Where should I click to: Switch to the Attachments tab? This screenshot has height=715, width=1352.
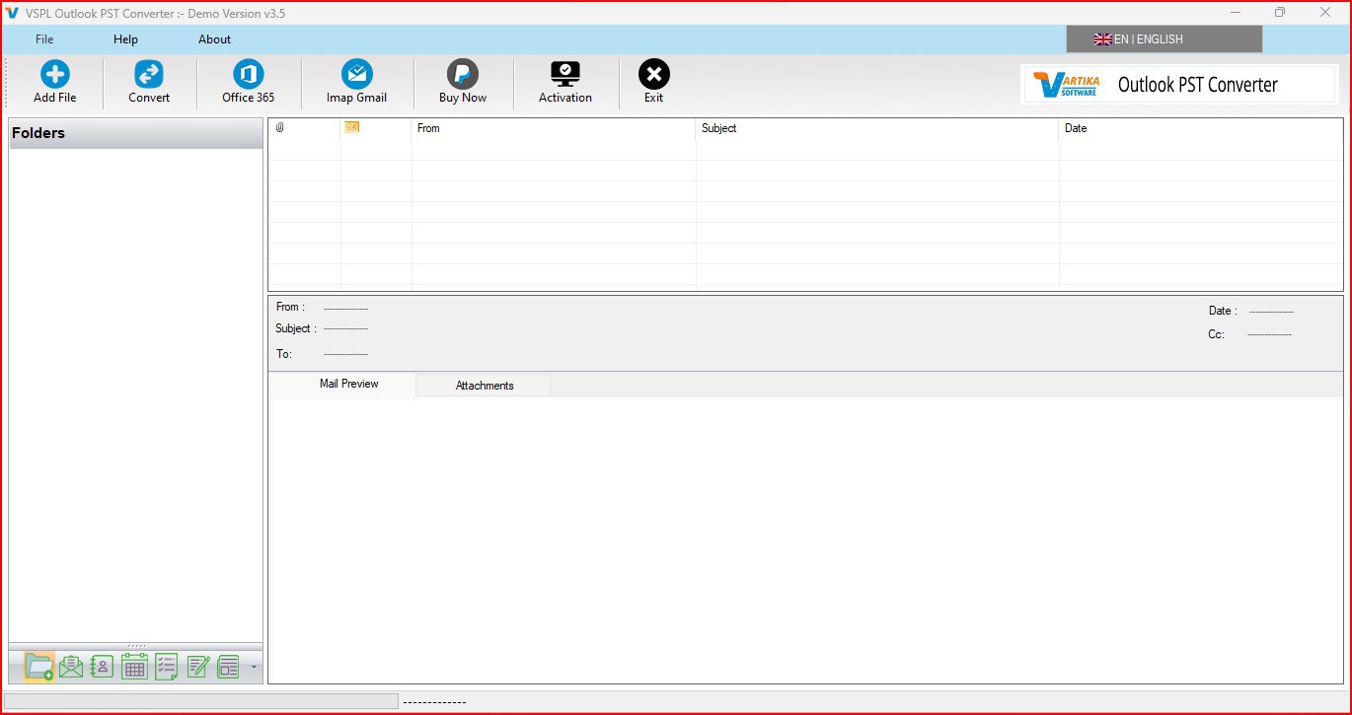pos(484,386)
